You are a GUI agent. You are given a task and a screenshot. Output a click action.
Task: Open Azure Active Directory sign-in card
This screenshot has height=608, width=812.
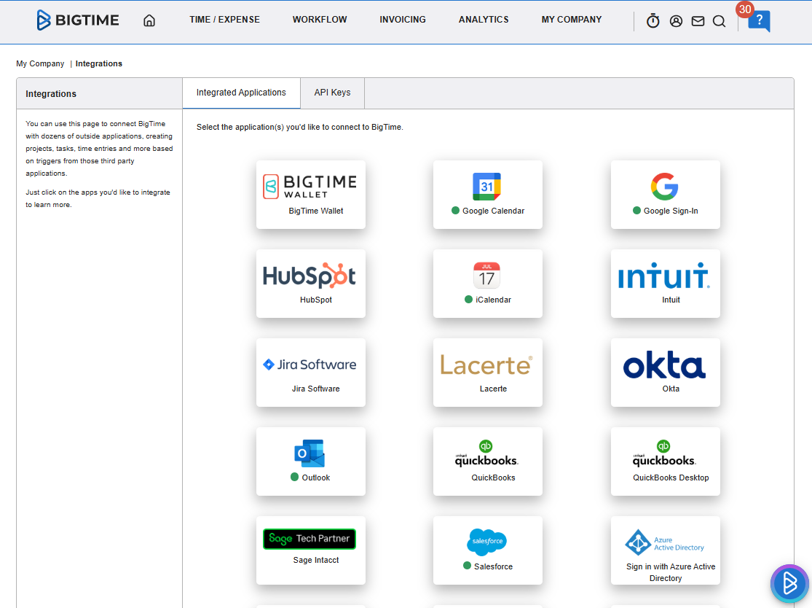click(666, 550)
